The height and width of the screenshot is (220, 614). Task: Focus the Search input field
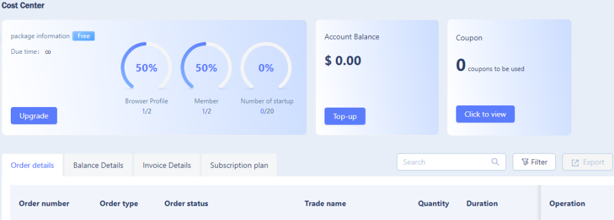pyautogui.click(x=452, y=162)
